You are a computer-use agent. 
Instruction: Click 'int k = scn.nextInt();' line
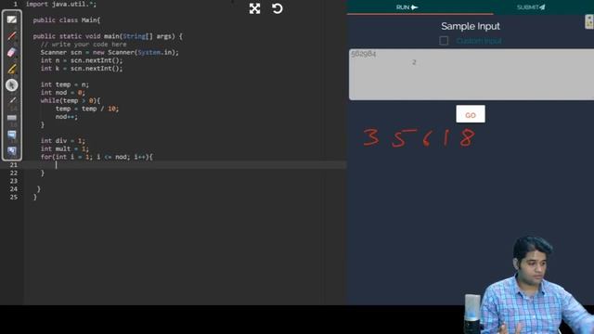pyautogui.click(x=82, y=69)
